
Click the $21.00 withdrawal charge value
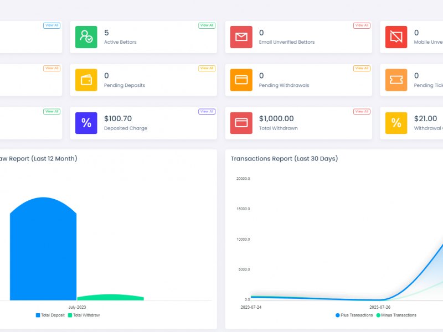coord(425,118)
